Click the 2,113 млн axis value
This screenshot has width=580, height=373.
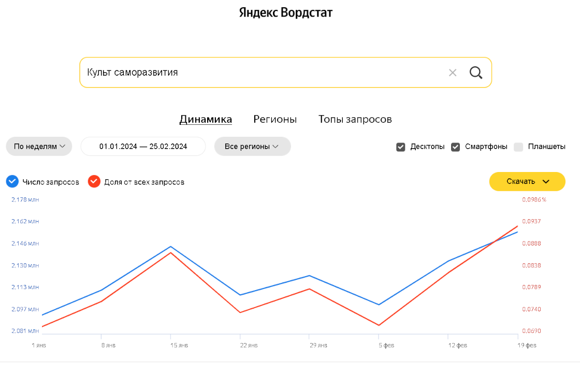tap(25, 287)
